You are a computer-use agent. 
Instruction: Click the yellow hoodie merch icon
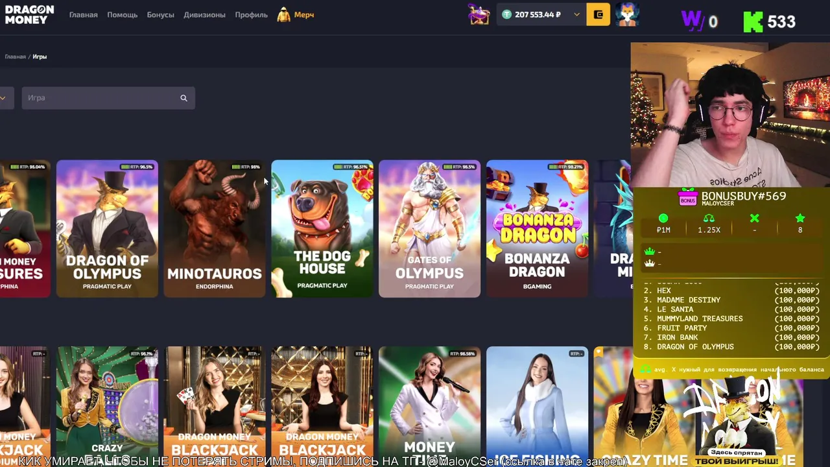click(283, 14)
